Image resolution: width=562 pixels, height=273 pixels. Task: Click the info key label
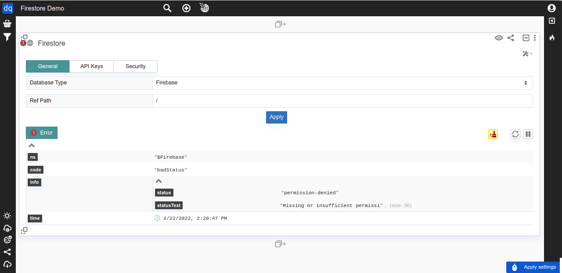point(34,182)
